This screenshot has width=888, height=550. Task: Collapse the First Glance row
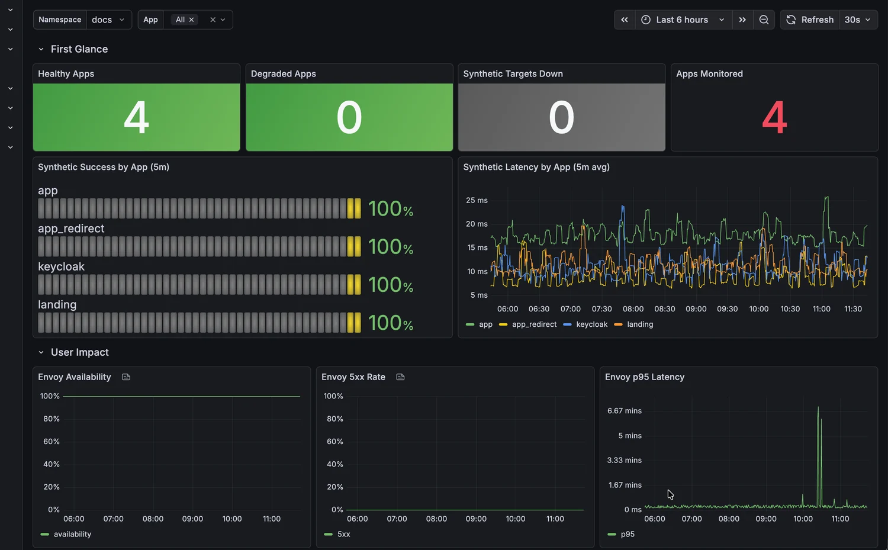(41, 49)
